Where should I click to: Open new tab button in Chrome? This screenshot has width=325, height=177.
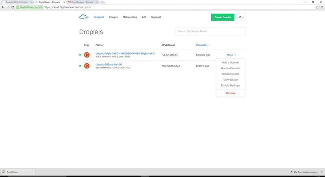(102, 2)
